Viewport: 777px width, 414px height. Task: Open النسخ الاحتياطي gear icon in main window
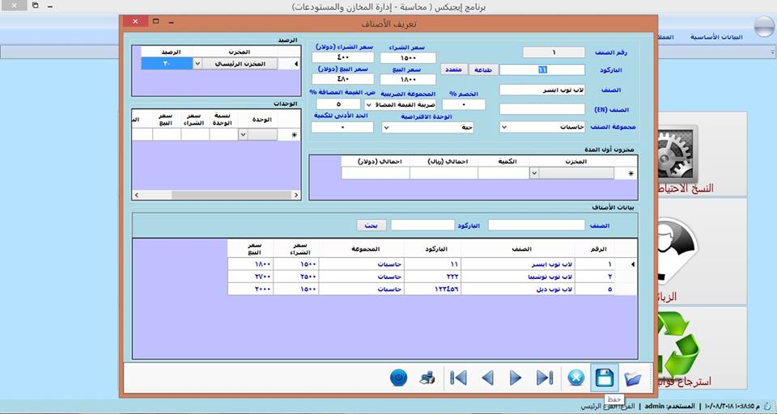click(x=678, y=154)
